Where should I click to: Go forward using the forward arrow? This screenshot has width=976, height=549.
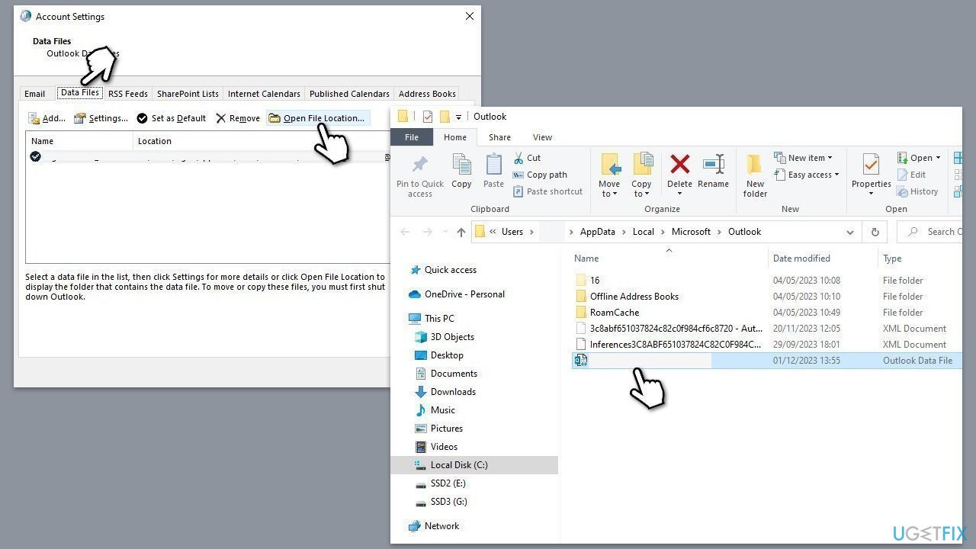point(428,232)
